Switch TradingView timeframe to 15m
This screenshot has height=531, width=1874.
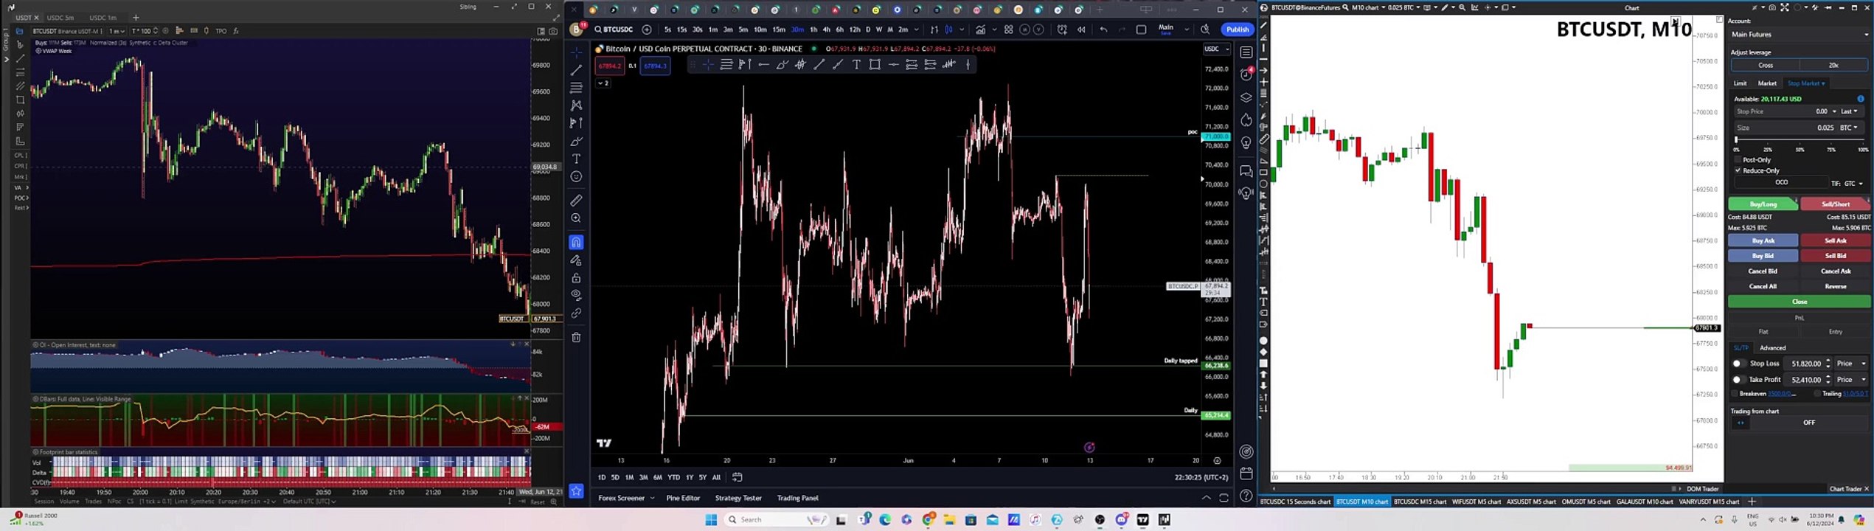coord(779,29)
